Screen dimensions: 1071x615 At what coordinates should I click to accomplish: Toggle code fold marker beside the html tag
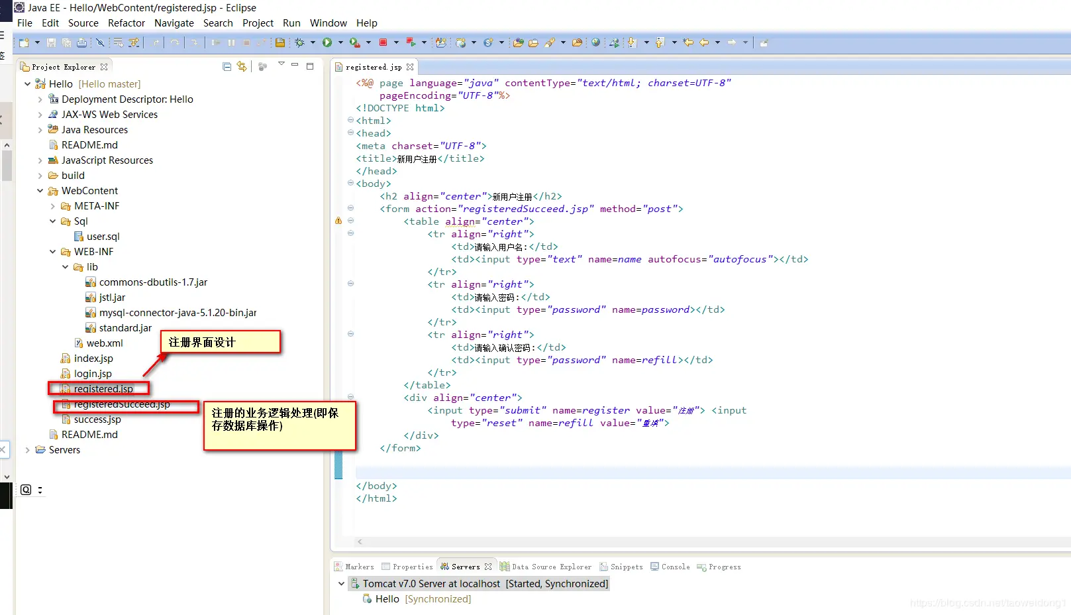[x=350, y=120]
